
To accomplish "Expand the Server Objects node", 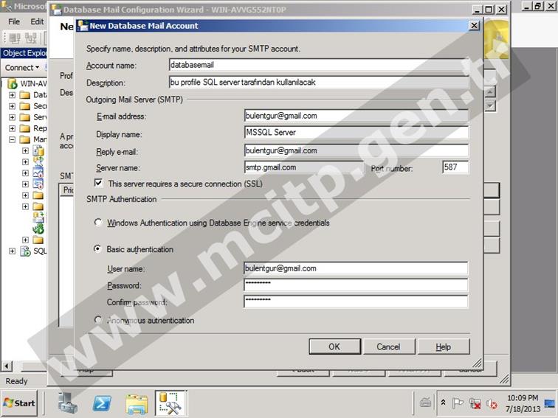I will pyautogui.click(x=12, y=117).
